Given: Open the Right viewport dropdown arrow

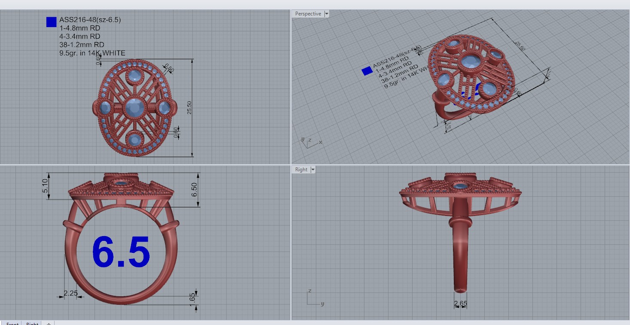Looking at the screenshot, I should (x=313, y=170).
